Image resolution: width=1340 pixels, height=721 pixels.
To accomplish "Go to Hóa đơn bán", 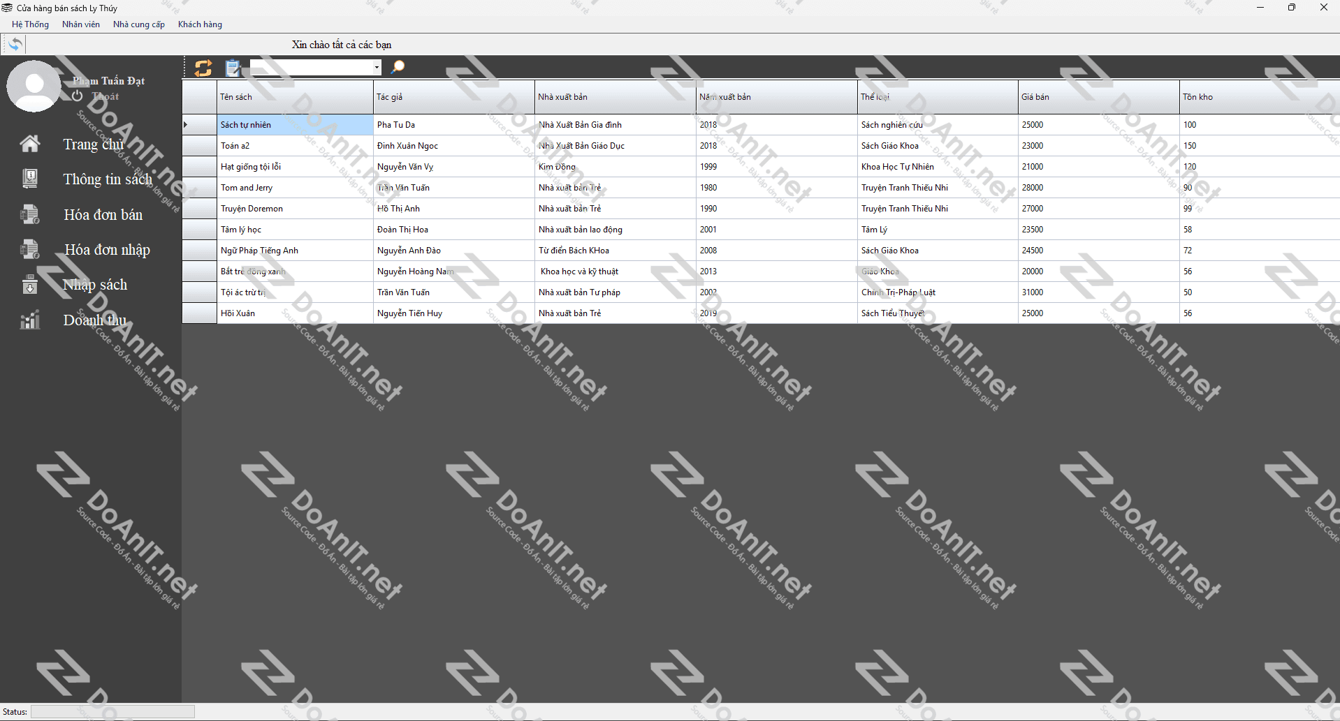I will (103, 215).
